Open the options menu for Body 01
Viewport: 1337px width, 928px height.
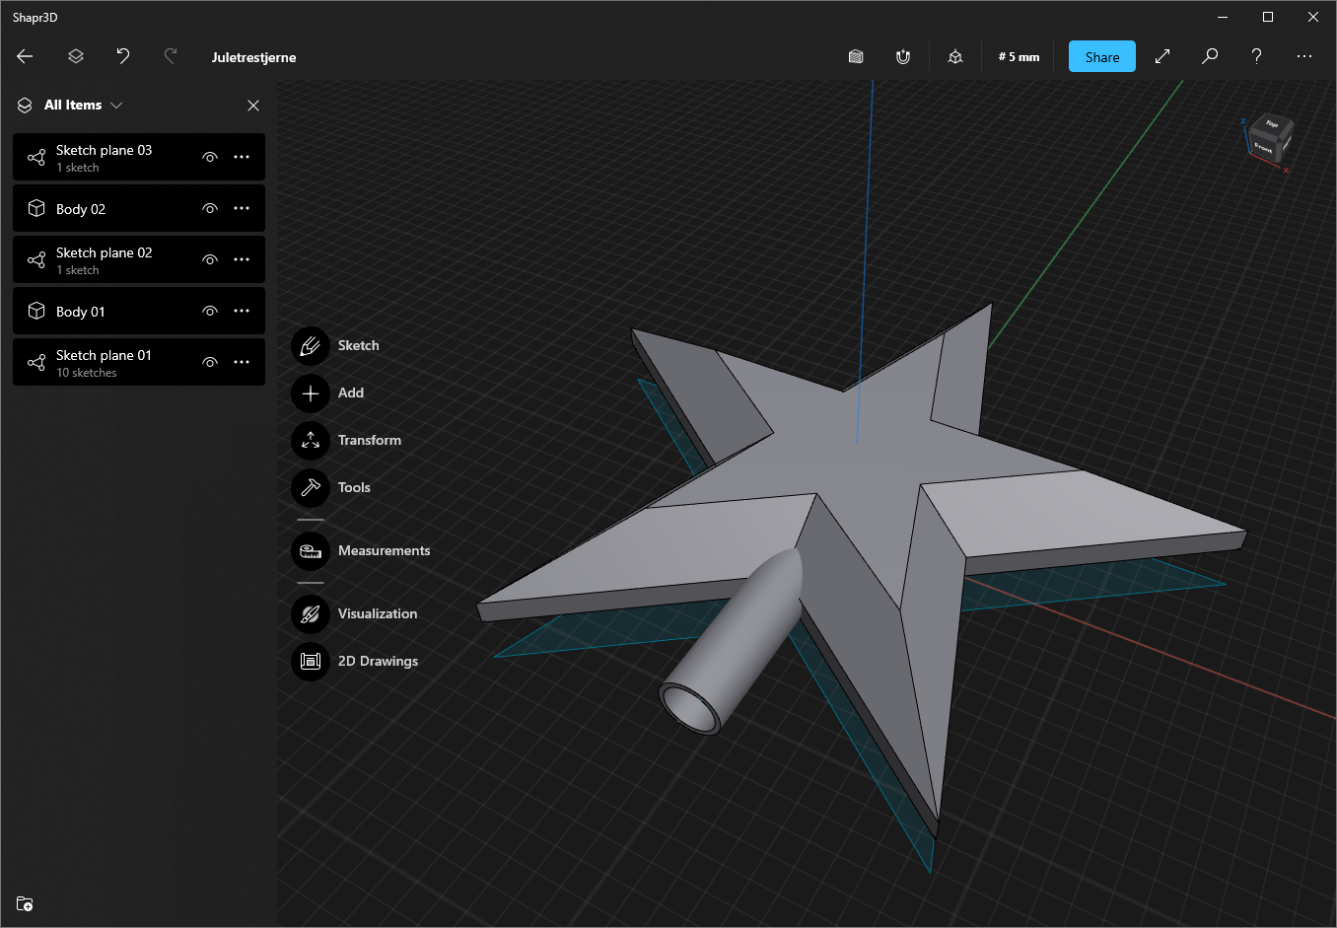[x=242, y=311]
